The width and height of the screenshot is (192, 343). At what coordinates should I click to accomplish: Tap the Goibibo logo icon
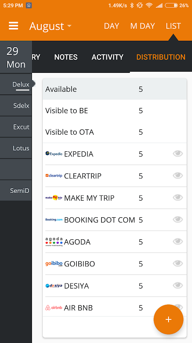54,264
